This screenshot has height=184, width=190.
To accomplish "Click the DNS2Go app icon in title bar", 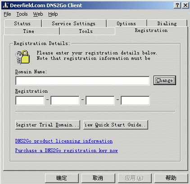I will pyautogui.click(x=5, y=5).
